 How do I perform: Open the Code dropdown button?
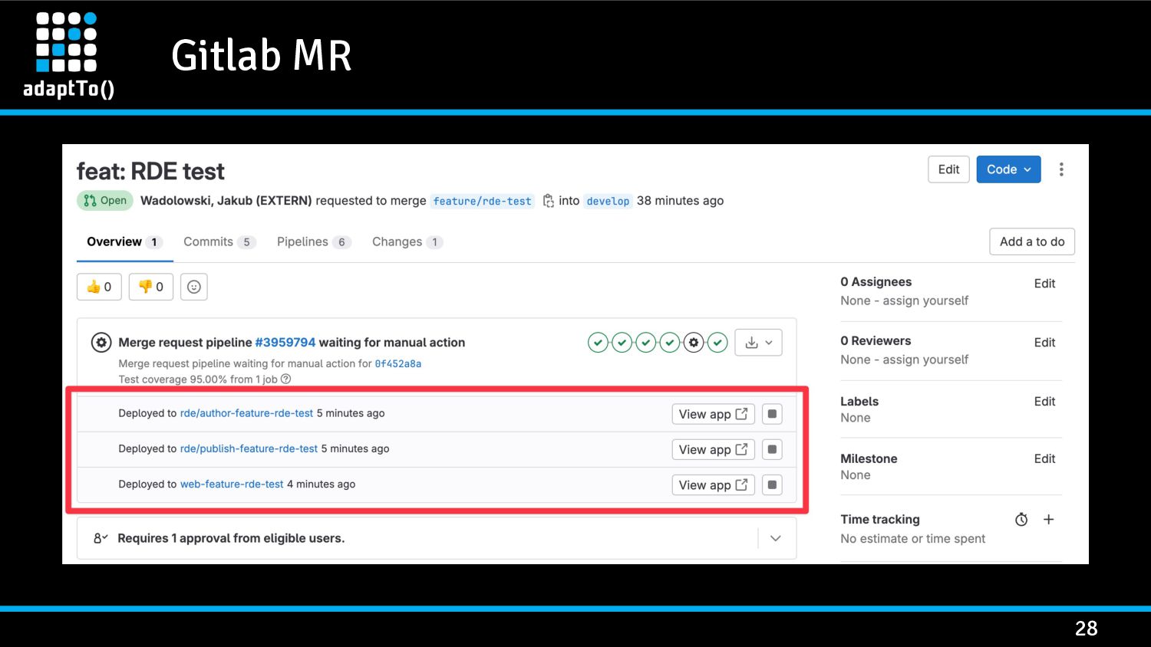(1008, 169)
